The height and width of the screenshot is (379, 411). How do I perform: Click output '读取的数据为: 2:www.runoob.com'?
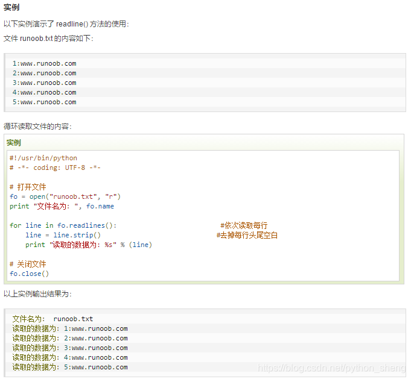[x=70, y=338]
